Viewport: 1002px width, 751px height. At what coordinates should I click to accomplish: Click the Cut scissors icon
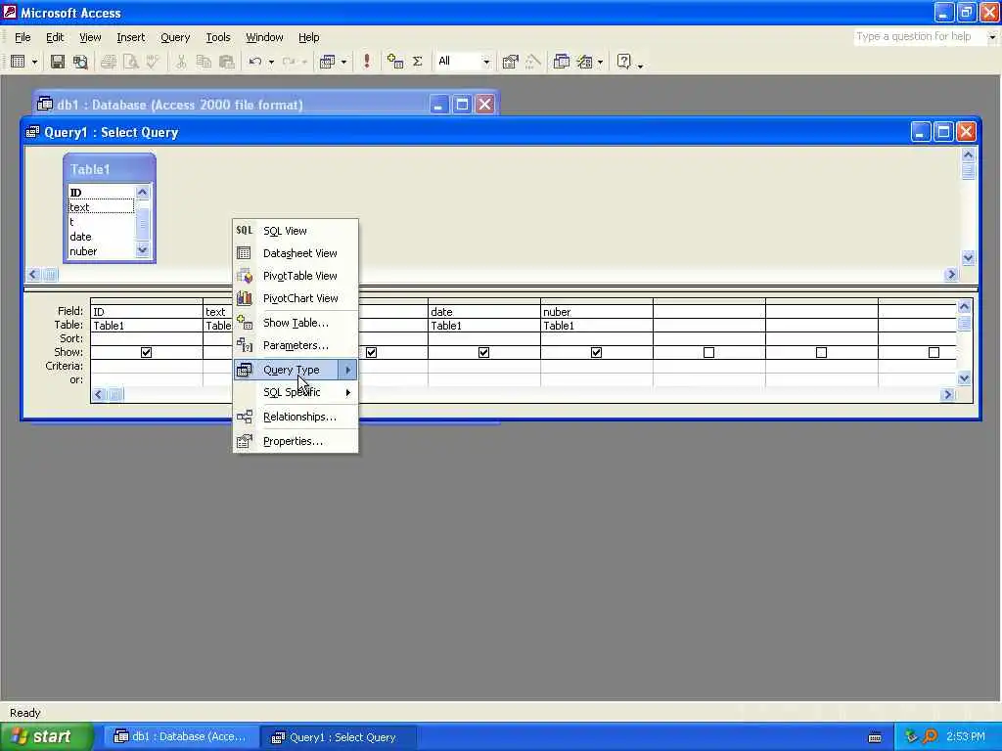click(x=181, y=62)
